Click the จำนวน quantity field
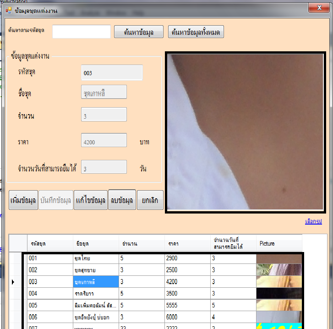333x329 pixels. tap(104, 115)
